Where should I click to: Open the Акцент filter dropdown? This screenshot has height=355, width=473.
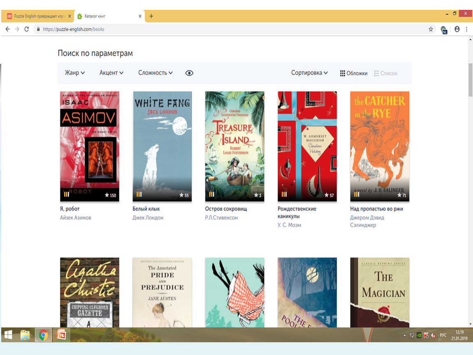[x=111, y=73]
